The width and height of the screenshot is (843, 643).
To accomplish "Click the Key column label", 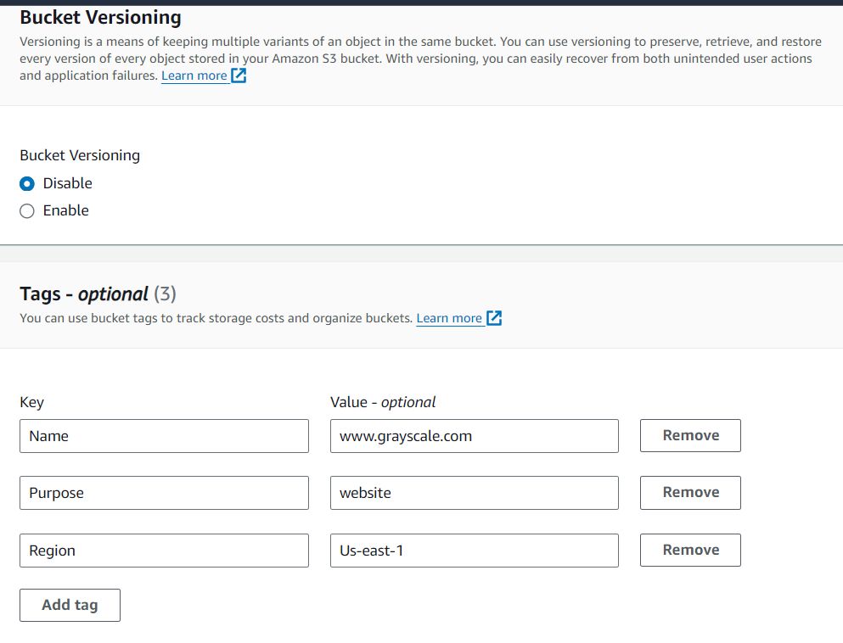I will (x=31, y=402).
